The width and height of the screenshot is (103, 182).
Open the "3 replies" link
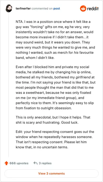pyautogui.click(x=45, y=163)
